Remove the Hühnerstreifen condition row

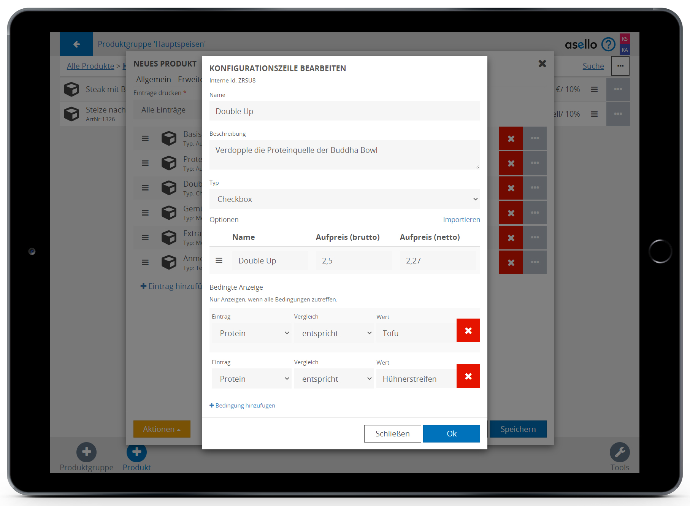[x=468, y=376]
